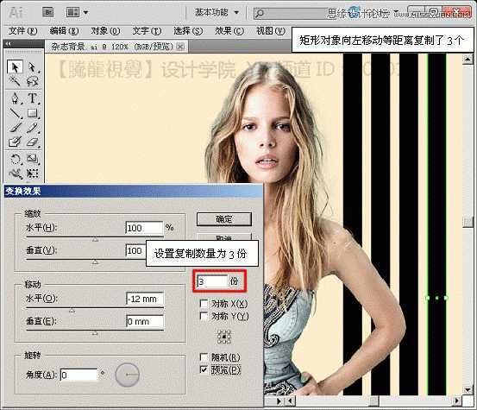Activate the Eraser tool
477x410 pixels.
(x=32, y=142)
